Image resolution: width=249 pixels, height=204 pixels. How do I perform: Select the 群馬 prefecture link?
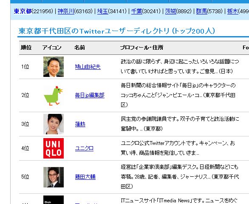[202, 11]
